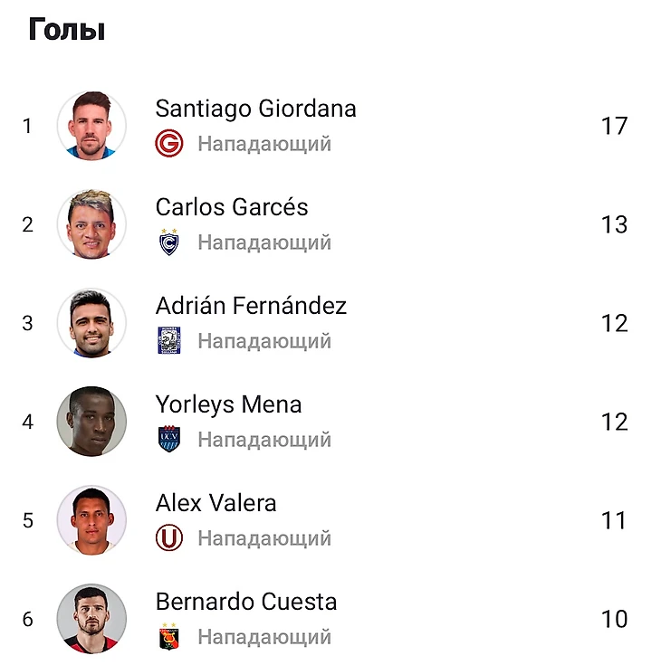Go to Adrián Fernández's profile name
This screenshot has width=661, height=665.
(251, 306)
